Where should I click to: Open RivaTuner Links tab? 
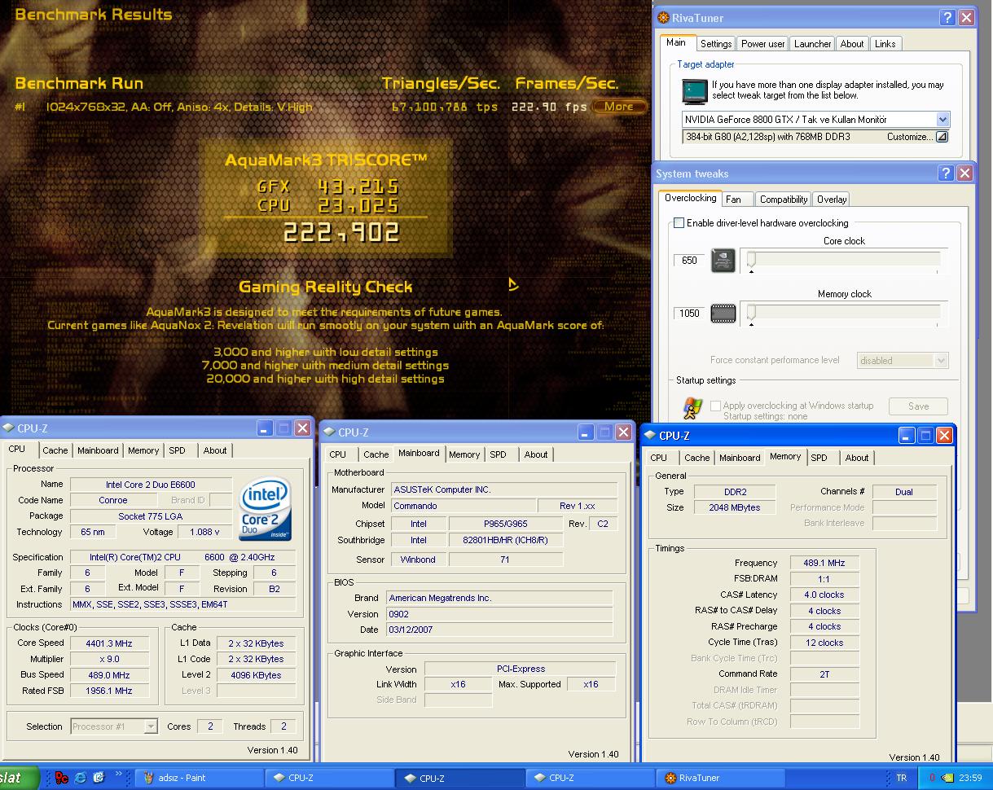[x=885, y=44]
